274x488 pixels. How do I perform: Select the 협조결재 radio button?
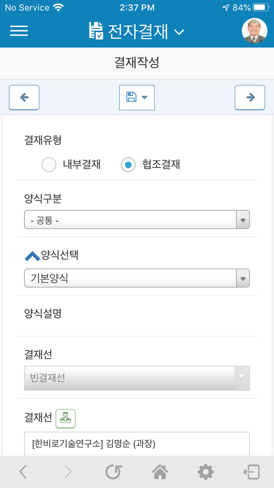point(128,165)
